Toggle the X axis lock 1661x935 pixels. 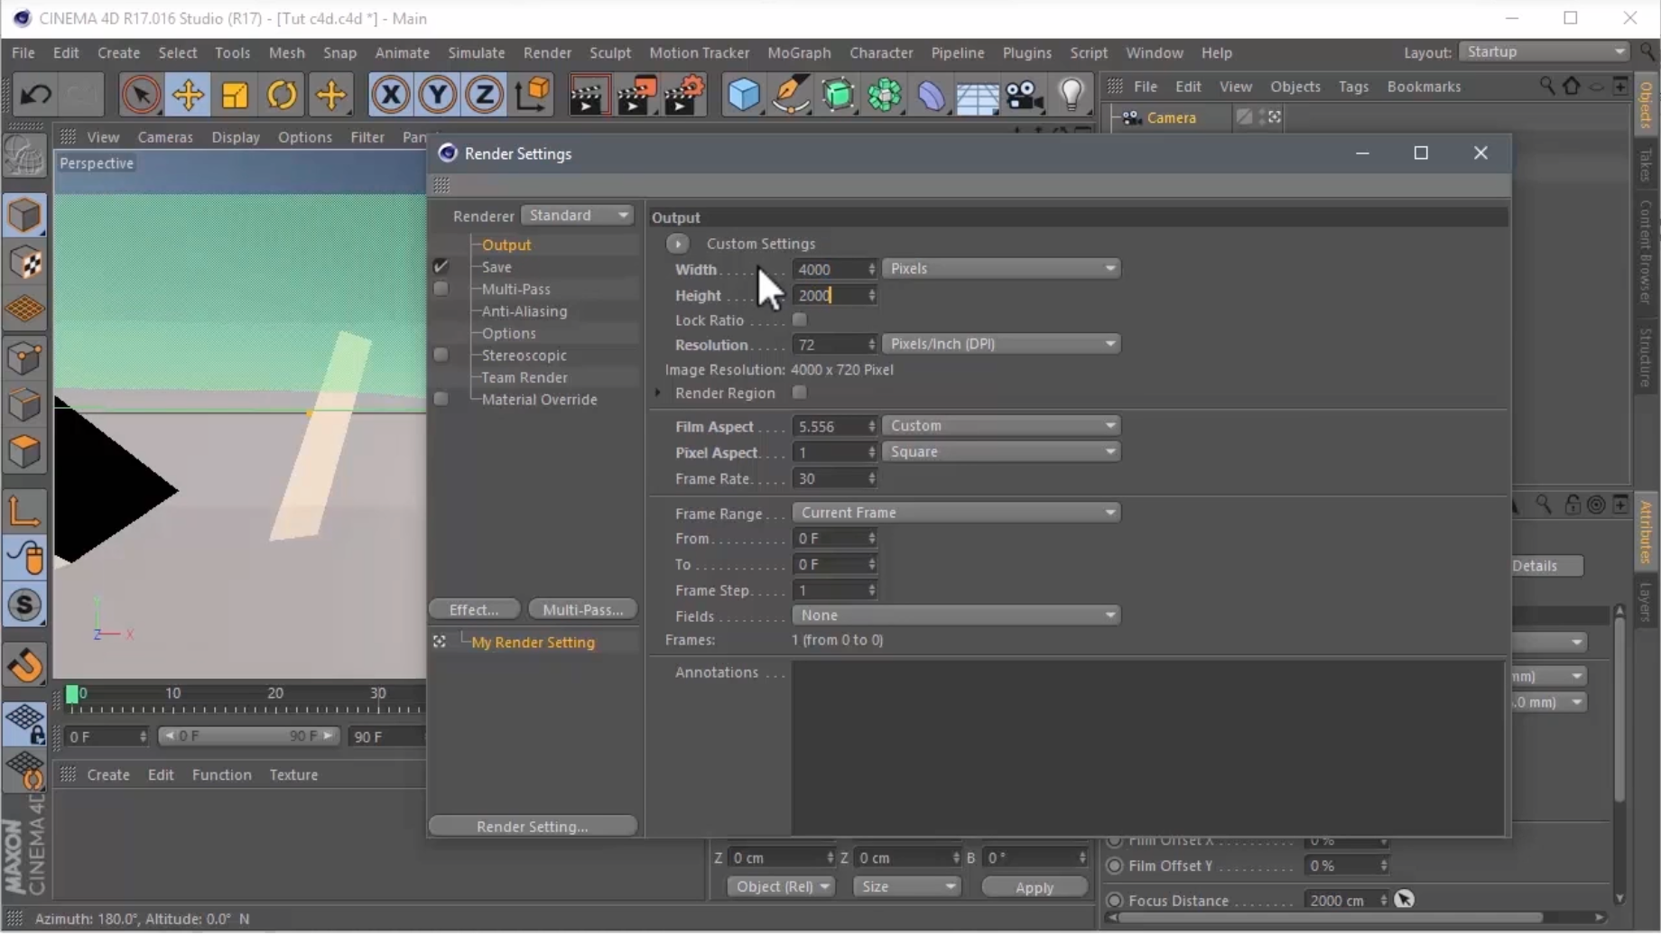[x=390, y=95]
